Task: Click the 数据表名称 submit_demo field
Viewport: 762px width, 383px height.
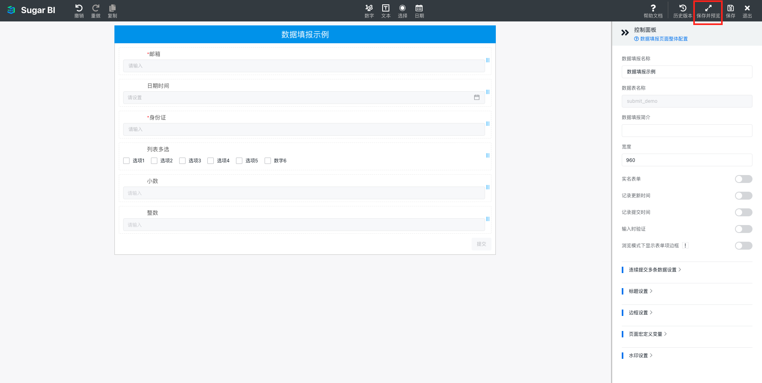Action: [x=687, y=101]
